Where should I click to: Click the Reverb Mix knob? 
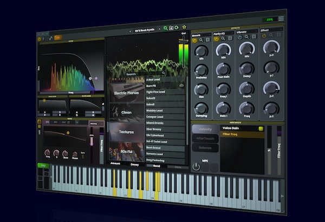(201, 50)
